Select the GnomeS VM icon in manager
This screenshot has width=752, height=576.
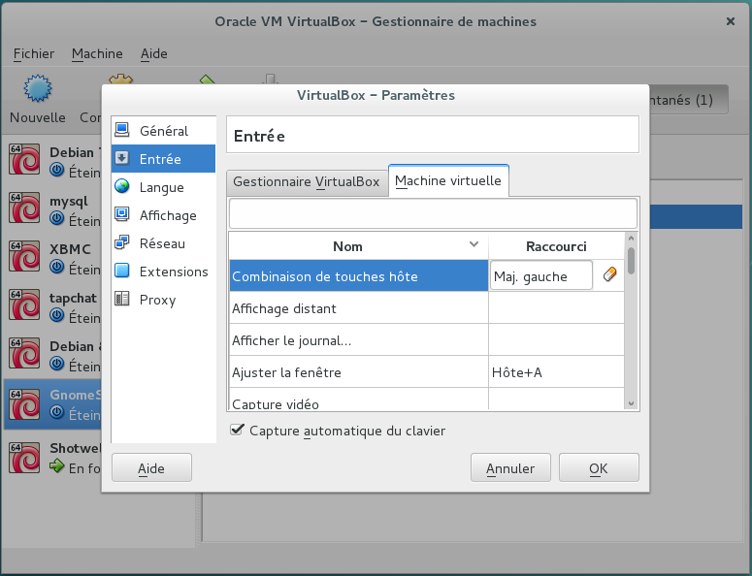coord(24,404)
